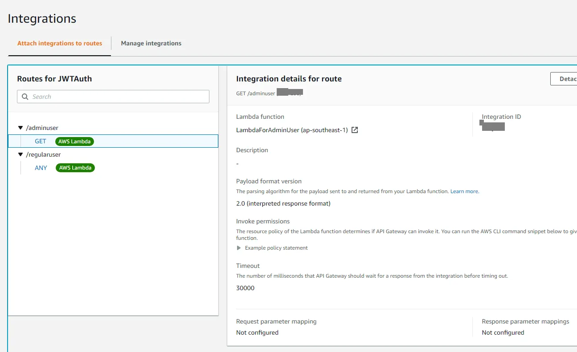Click the Detach integration button
The image size is (577, 352).
564,79
